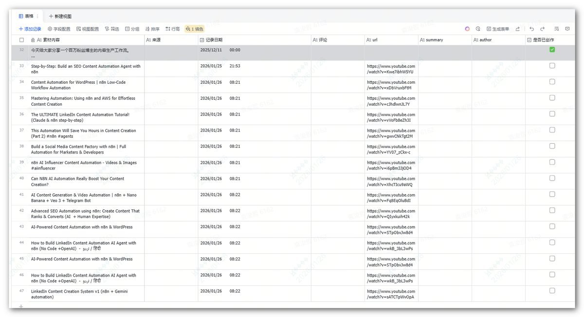The image size is (584, 317).
Task: Open the comments panel icon
Action: (567, 29)
